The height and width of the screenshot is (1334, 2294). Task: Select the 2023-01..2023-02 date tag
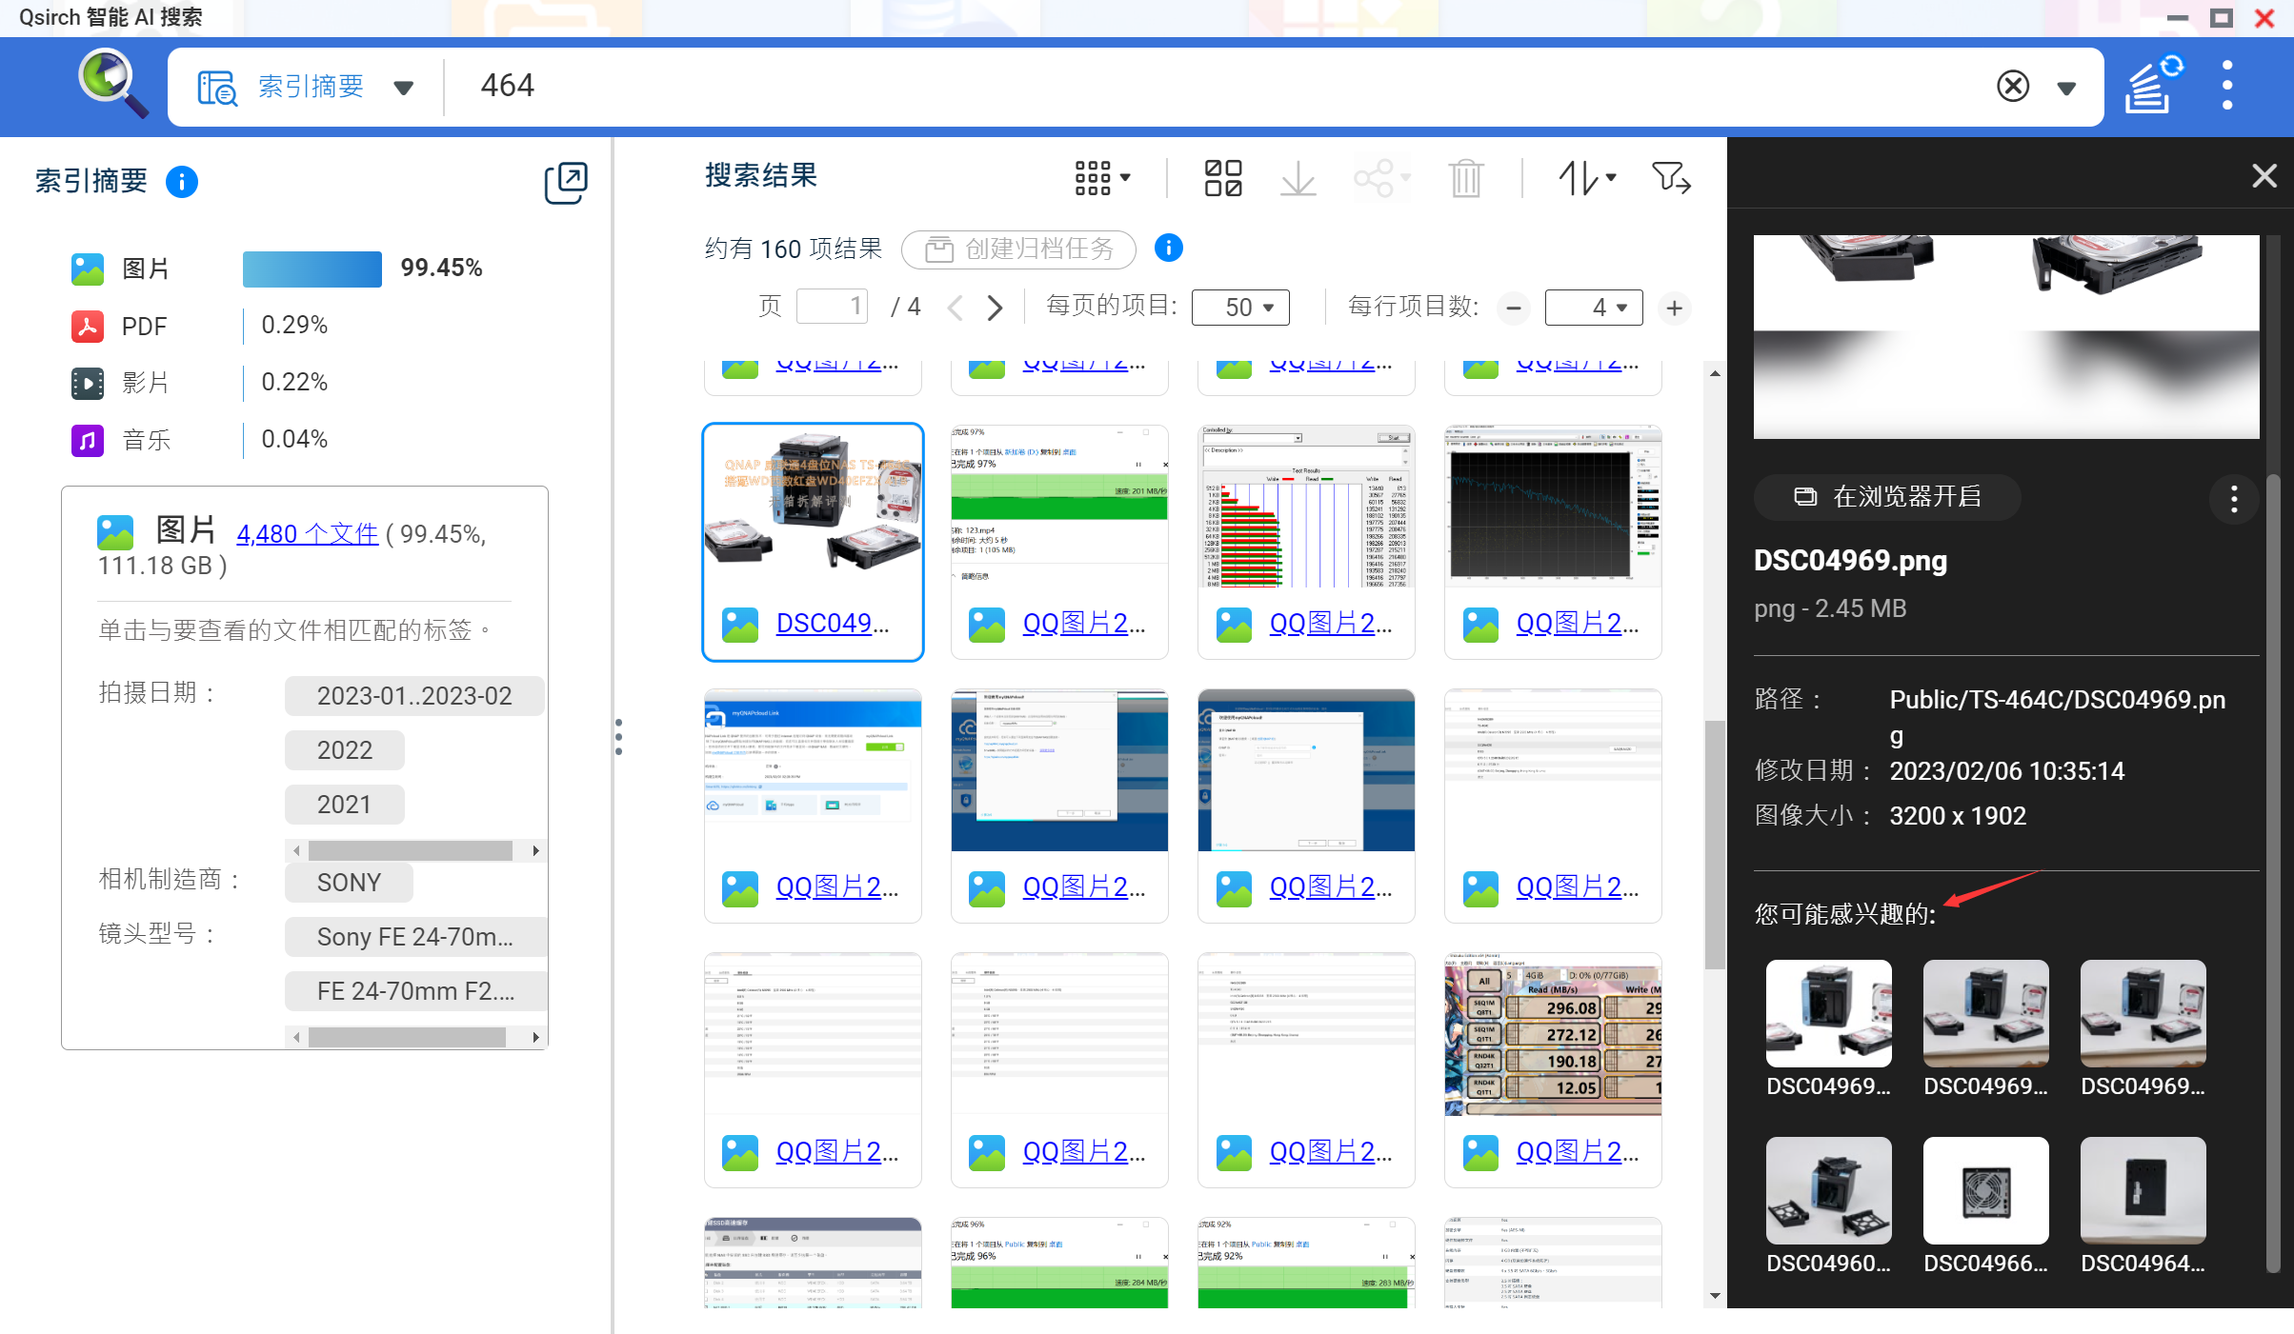pyautogui.click(x=413, y=696)
